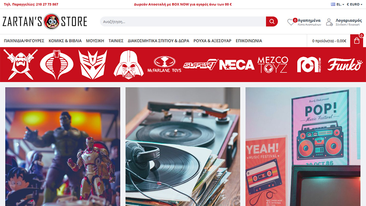
Task: Click the Zartan's Store logo
Action: point(45,22)
